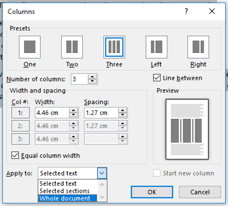Click the column 1 Width input field
The width and height of the screenshot is (228, 206).
click(x=51, y=113)
